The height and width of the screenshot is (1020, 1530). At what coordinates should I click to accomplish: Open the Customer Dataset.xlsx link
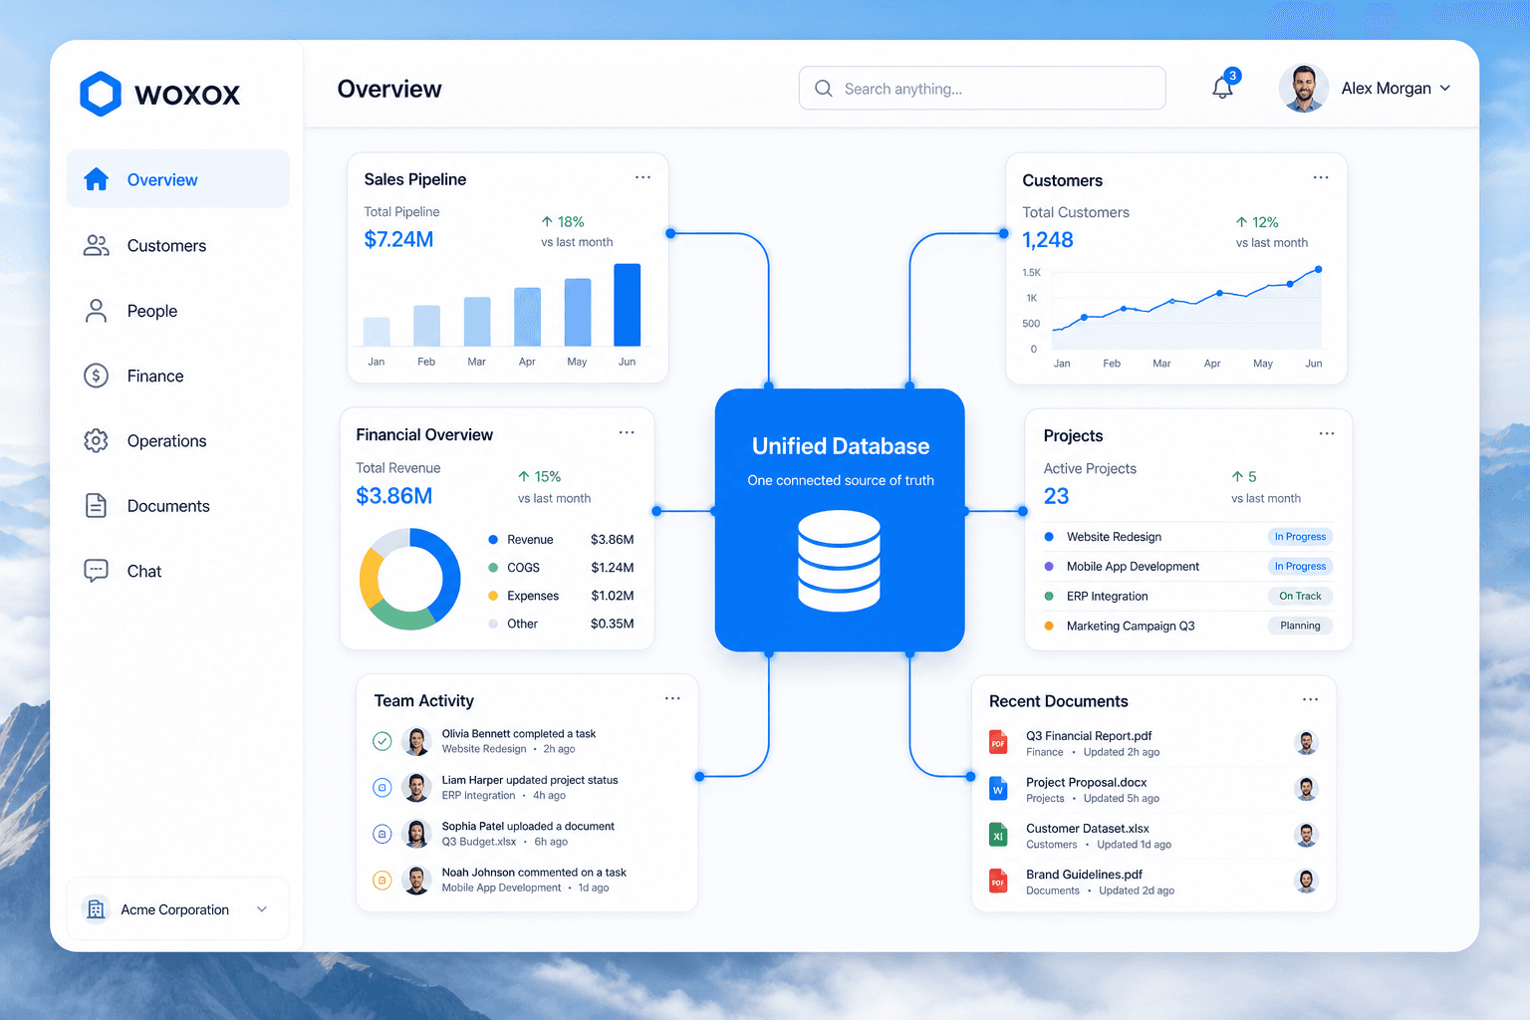pyautogui.click(x=1088, y=829)
